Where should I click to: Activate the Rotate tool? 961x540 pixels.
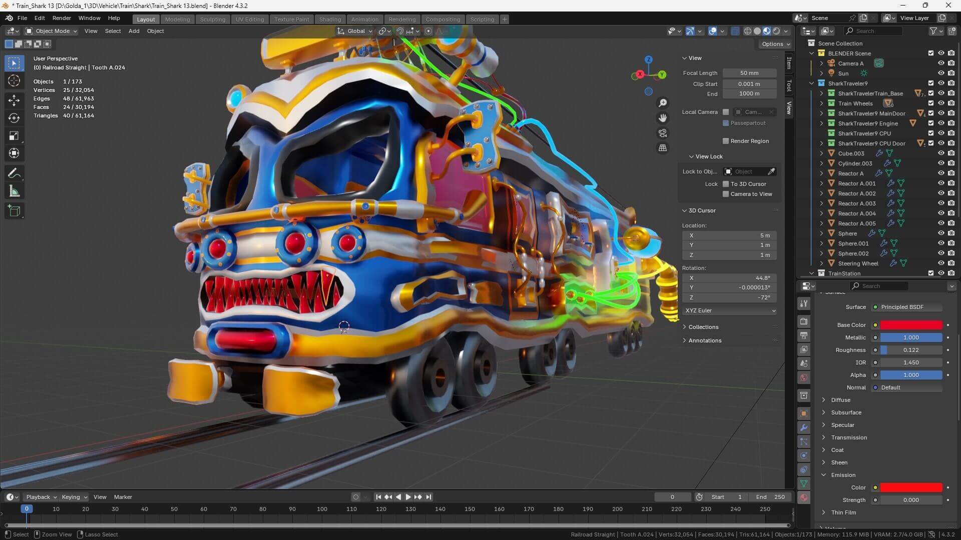point(14,118)
